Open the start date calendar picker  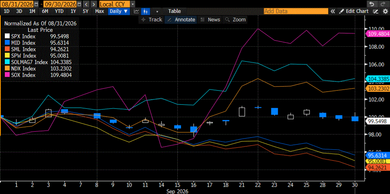(37, 4)
